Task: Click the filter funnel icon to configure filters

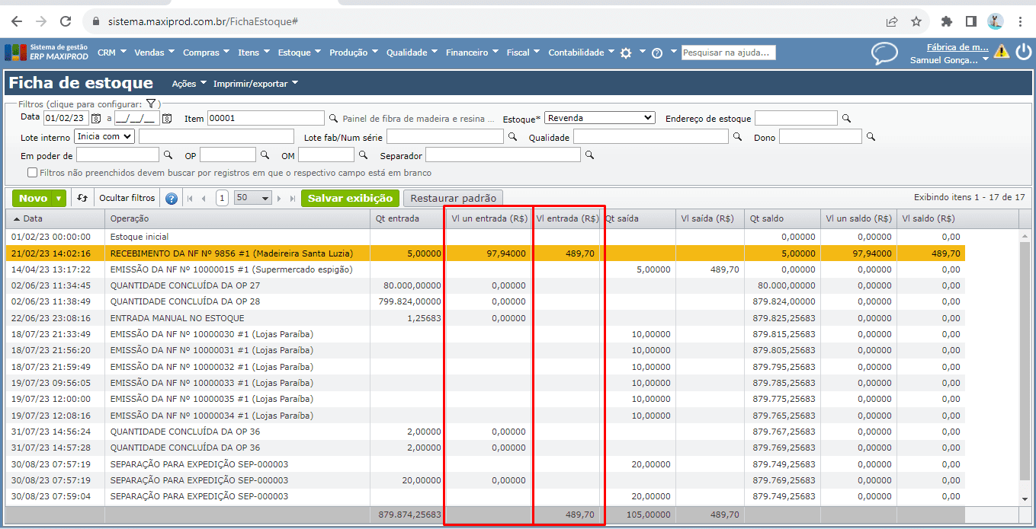Action: [151, 104]
